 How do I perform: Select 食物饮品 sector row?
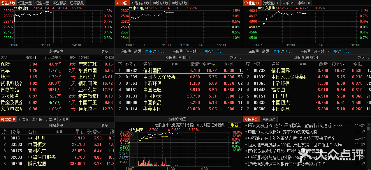coord(57,90)
